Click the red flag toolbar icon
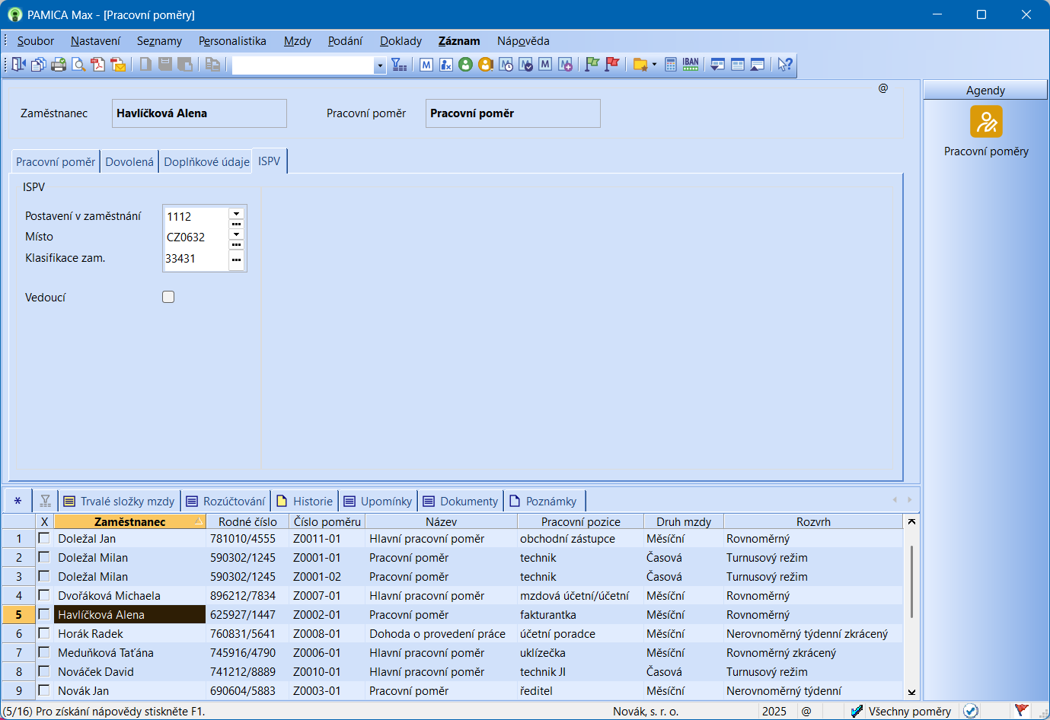The width and height of the screenshot is (1050, 720). pos(611,65)
